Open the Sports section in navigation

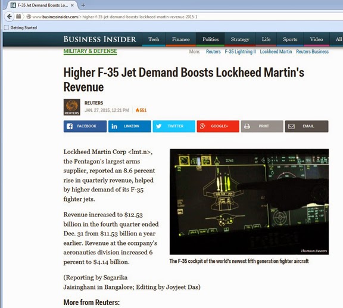pyautogui.click(x=290, y=39)
